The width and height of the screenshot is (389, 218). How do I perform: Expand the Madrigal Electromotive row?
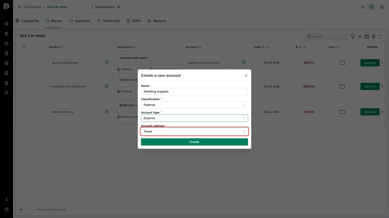(x=24, y=87)
